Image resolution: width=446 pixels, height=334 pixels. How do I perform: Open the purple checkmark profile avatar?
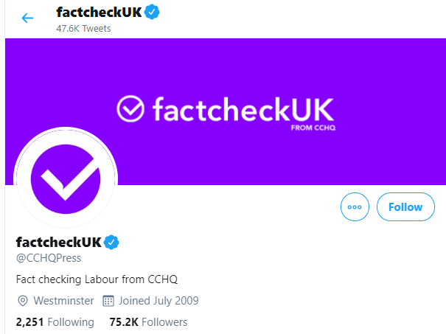tap(66, 179)
